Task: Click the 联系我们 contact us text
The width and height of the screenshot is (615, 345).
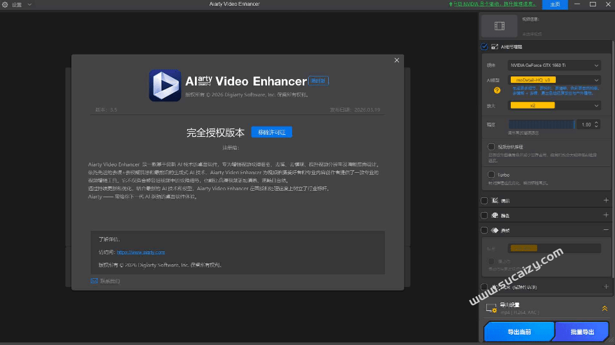Action: tap(110, 281)
